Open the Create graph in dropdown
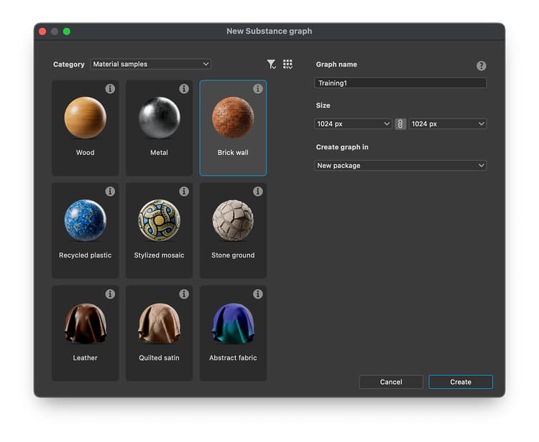This screenshot has height=442, width=539. [400, 166]
